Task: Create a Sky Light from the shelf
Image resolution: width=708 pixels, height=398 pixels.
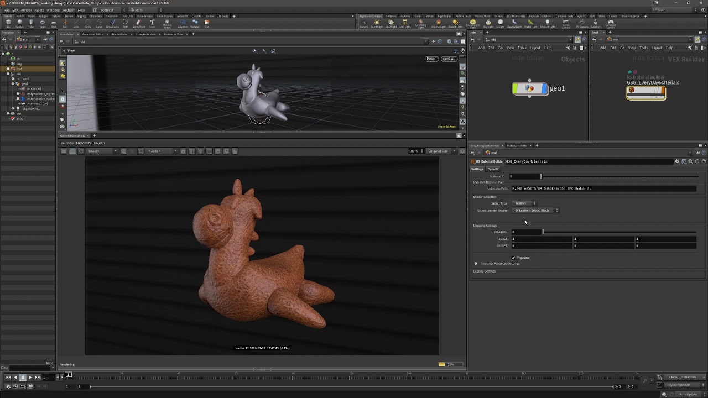Action: click(x=488, y=24)
